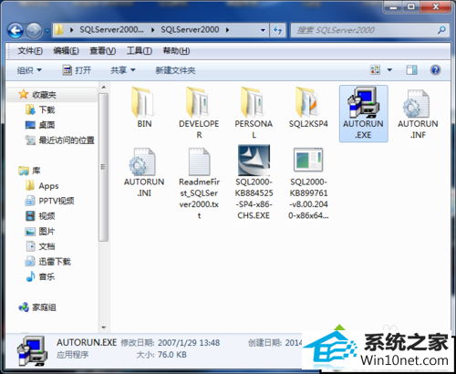The image size is (456, 374).
Task: Click the Back navigation arrow
Action: click(x=16, y=30)
